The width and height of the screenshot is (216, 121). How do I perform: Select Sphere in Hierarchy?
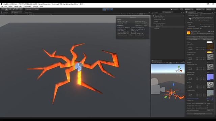[x=157, y=29]
